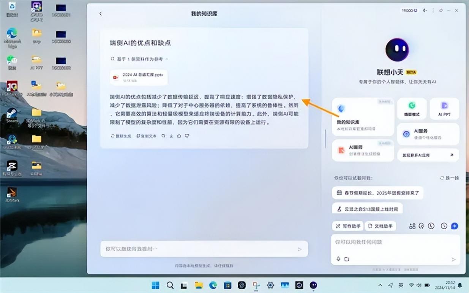Click the 换一换 refresh suggestions link
Screen dimensions: 469x293
point(449,178)
